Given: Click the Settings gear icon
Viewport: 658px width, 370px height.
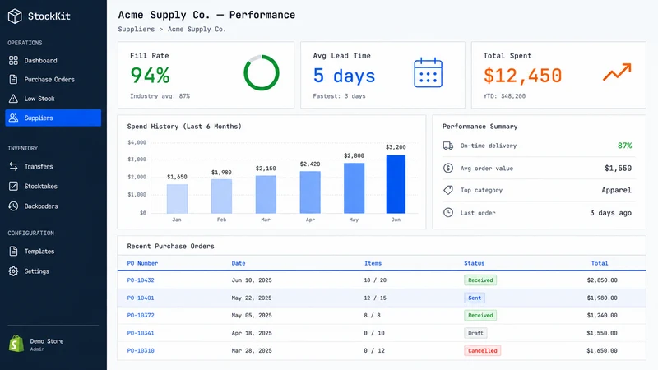Looking at the screenshot, I should click(13, 271).
